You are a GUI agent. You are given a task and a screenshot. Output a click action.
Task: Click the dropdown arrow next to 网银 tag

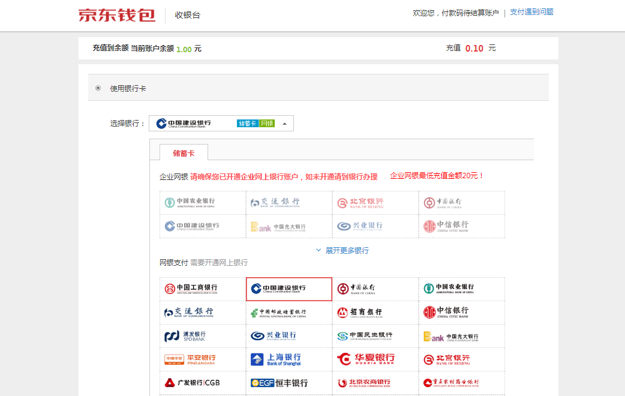[284, 124]
